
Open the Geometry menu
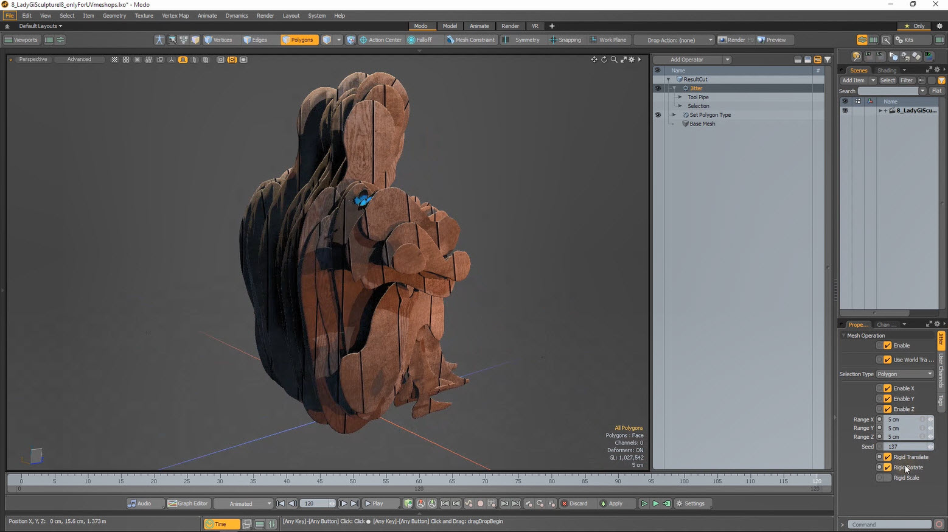(114, 15)
